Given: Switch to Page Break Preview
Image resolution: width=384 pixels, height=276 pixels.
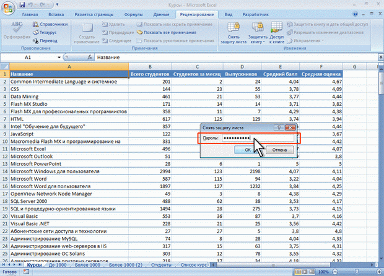Looking at the screenshot, I should pos(312,272).
